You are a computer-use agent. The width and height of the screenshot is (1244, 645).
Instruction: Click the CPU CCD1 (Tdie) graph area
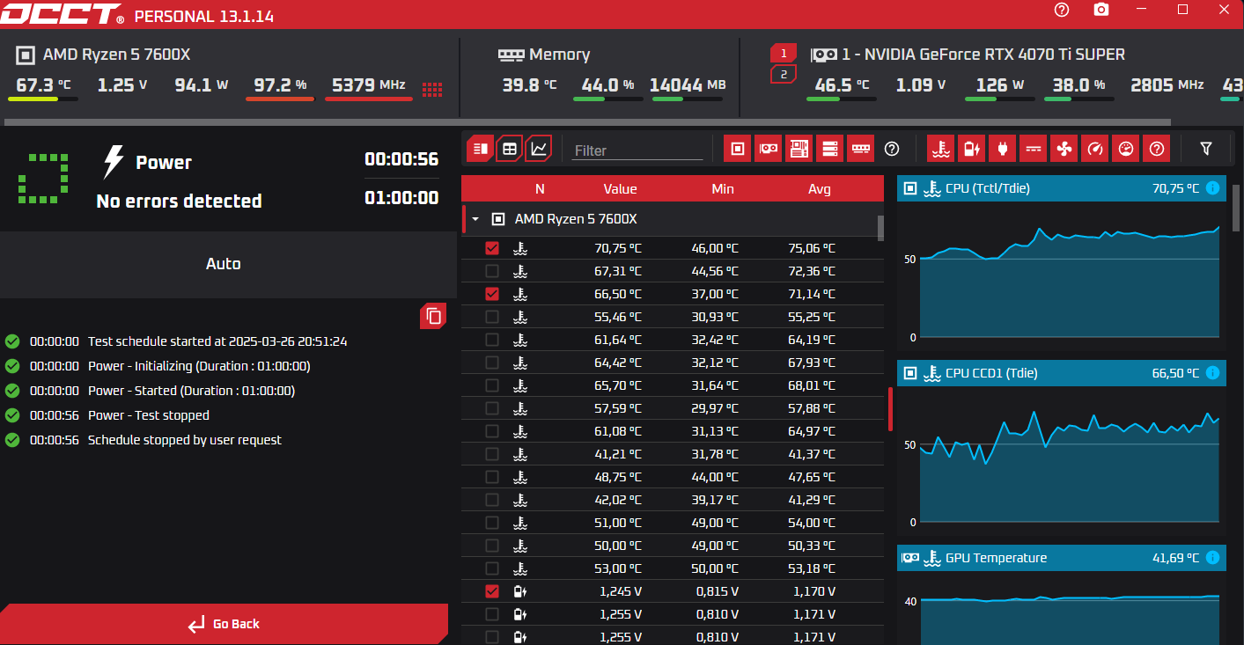click(x=1070, y=465)
